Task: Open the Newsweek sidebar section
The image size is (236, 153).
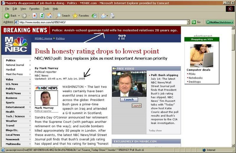Action: 12,139
